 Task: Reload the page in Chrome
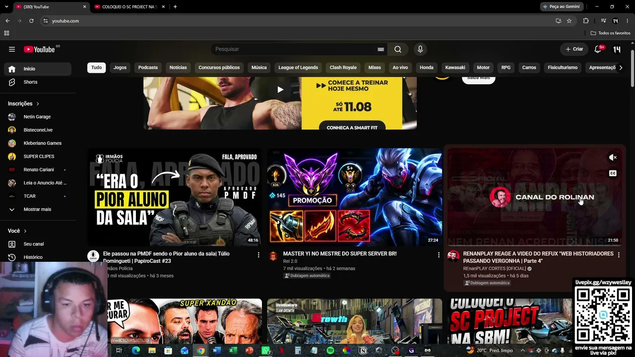click(31, 21)
